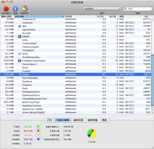The width and height of the screenshot is (154, 149).
Task: Switch to the CPU tab
Action: click(x=50, y=120)
